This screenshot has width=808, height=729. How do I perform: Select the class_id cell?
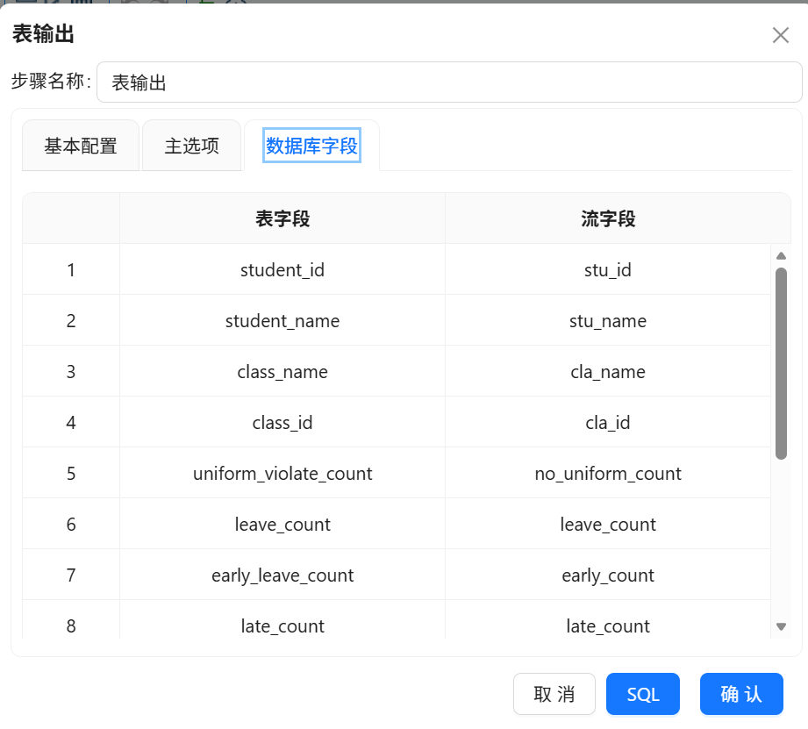(282, 423)
